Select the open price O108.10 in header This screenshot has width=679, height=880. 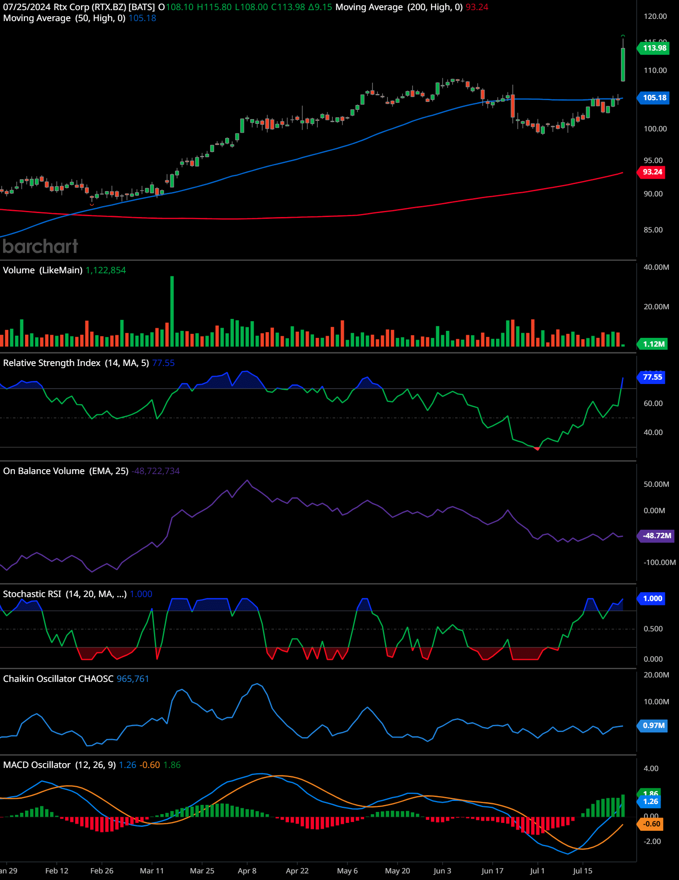[176, 7]
